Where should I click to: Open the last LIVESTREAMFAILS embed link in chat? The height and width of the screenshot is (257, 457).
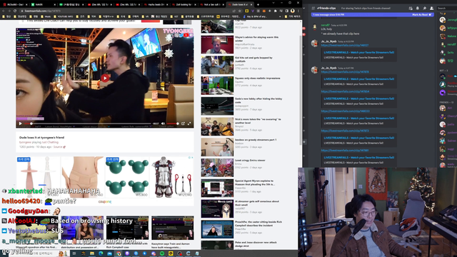pyautogui.click(x=358, y=157)
